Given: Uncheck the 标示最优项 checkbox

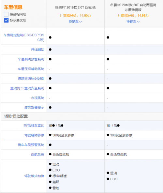Looking at the screenshot, I should tap(6, 20).
